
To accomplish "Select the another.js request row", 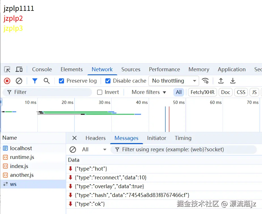I will tap(33, 175).
